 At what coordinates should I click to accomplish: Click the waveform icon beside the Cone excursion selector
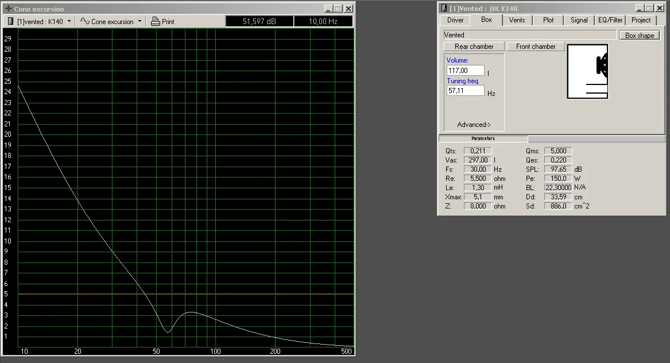(x=84, y=22)
